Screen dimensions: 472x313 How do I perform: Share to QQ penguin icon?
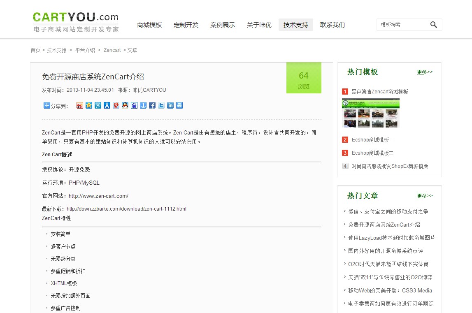tap(125, 105)
